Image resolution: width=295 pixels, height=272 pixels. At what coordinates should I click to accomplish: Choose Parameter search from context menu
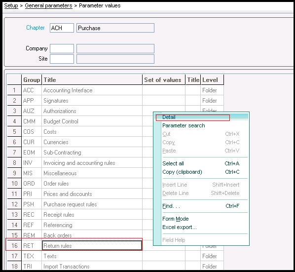tap(184, 125)
